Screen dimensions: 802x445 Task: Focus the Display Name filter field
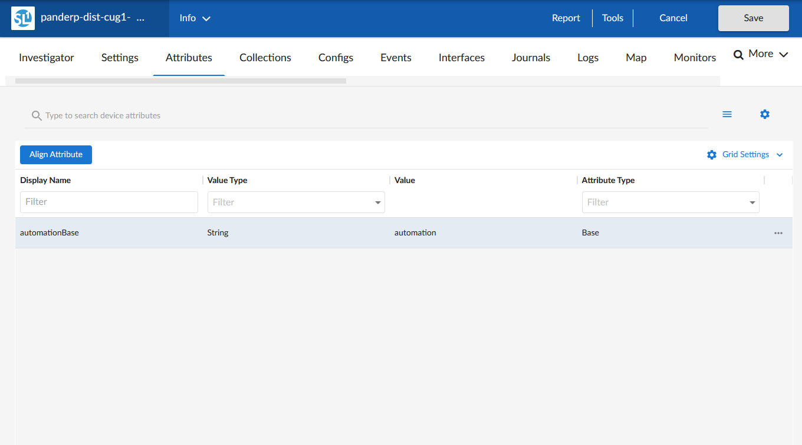(109, 202)
